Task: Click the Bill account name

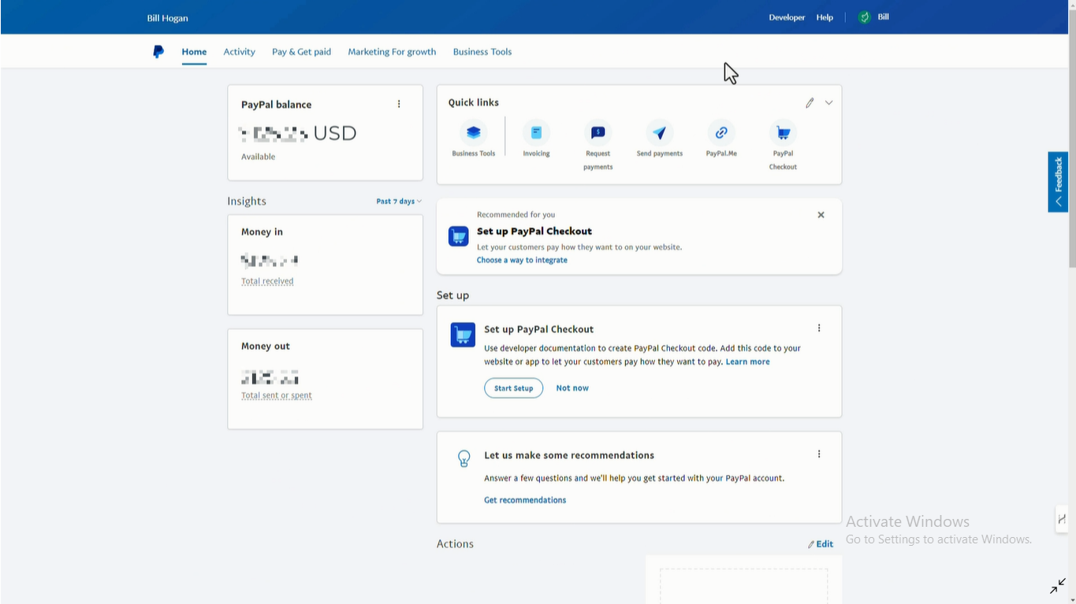Action: coord(884,17)
